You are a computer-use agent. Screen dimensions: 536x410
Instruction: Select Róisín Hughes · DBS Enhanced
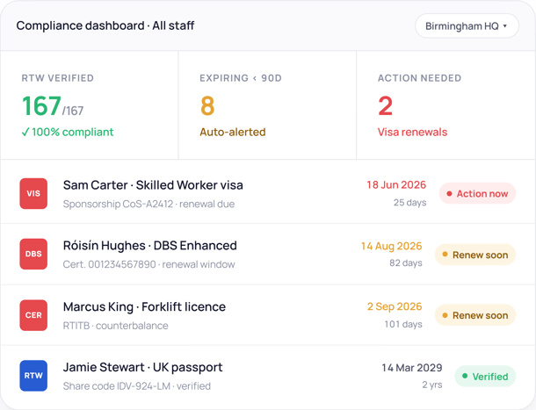[150, 246]
